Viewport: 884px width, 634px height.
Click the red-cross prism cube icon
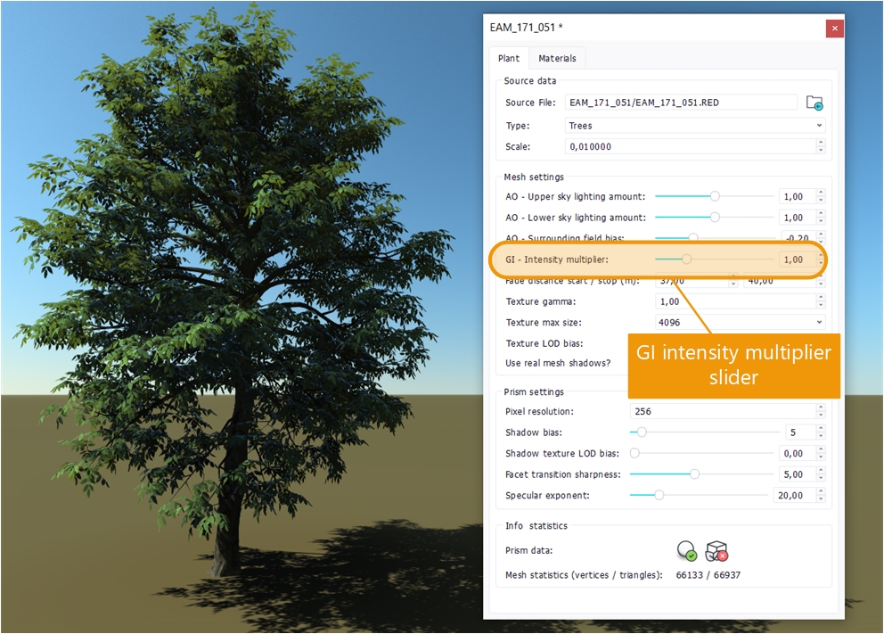716,551
